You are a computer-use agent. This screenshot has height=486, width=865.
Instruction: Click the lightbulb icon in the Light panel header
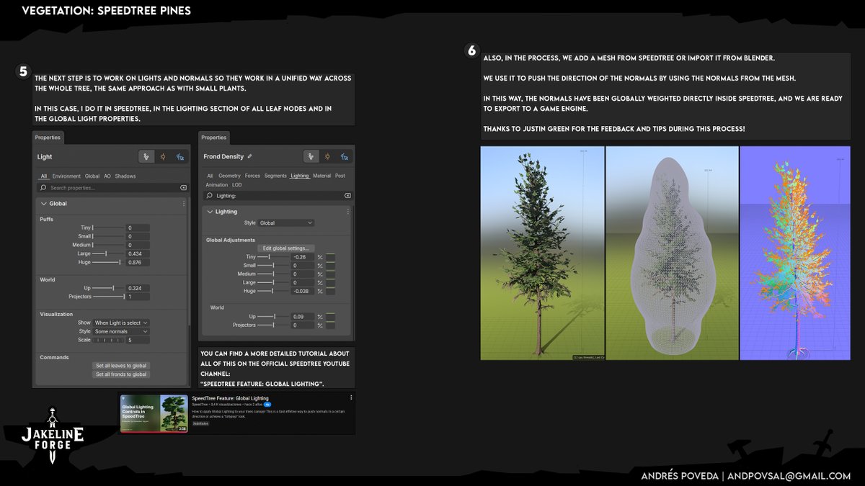pyautogui.click(x=164, y=156)
